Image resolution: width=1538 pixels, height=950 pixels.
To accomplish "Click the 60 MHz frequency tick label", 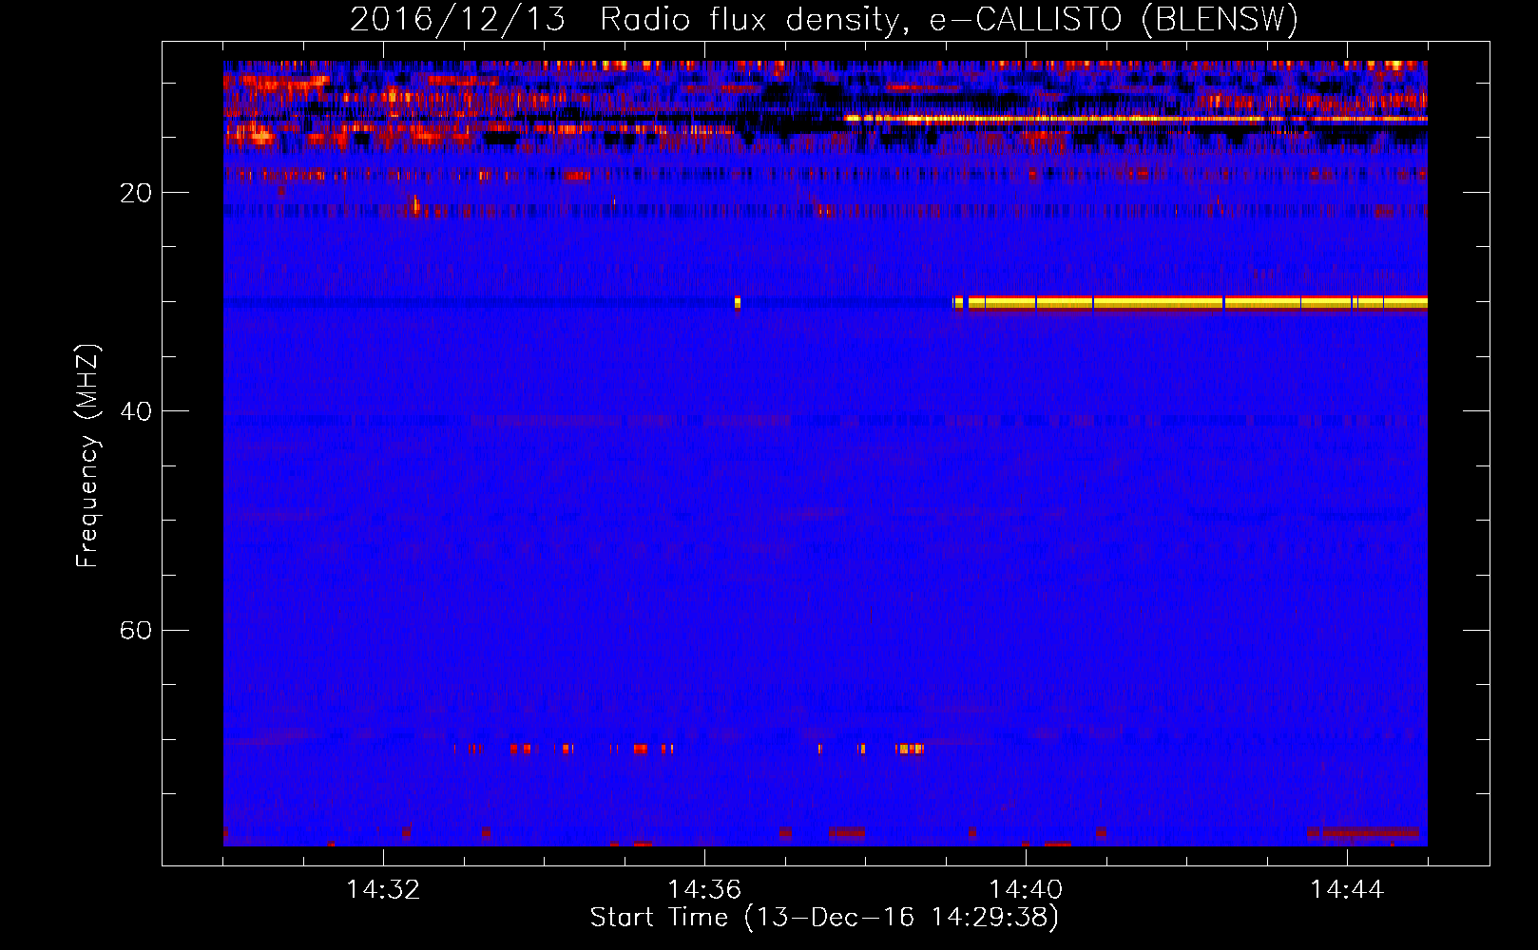I will [x=135, y=630].
